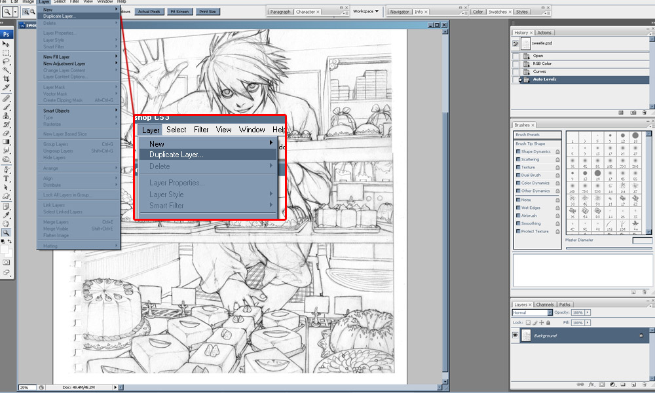The height and width of the screenshot is (393, 655).
Task: Switch to the Channels tab
Action: pyautogui.click(x=545, y=305)
